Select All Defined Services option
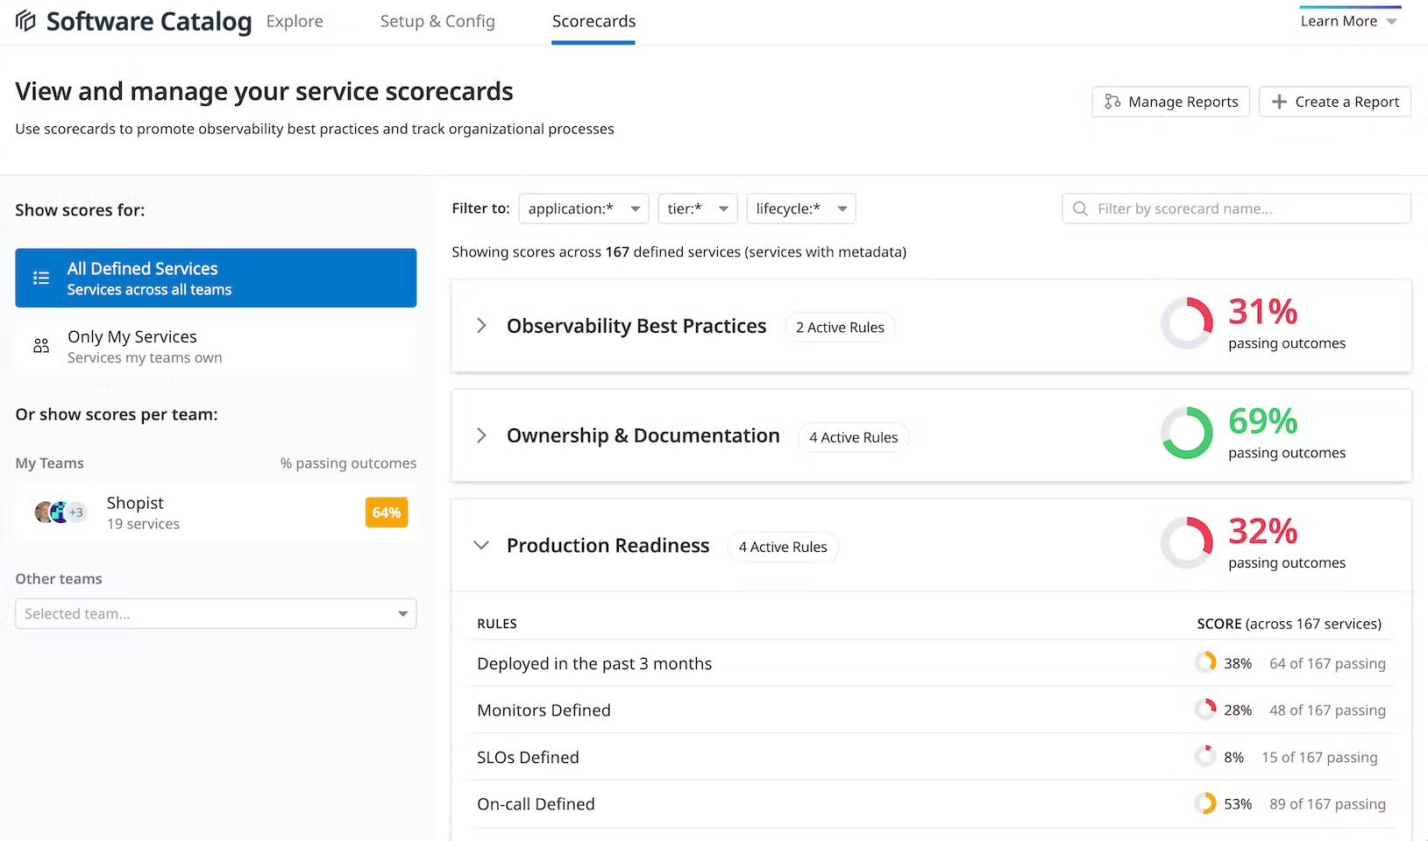1428x841 pixels. coord(216,278)
